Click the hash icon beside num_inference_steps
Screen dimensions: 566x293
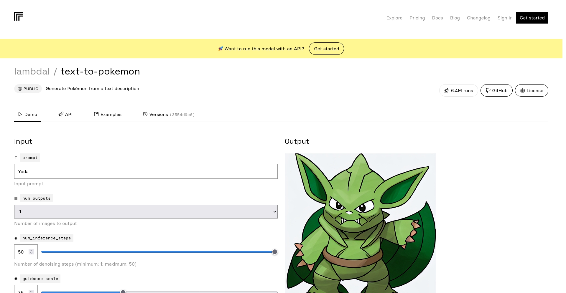(x=16, y=238)
